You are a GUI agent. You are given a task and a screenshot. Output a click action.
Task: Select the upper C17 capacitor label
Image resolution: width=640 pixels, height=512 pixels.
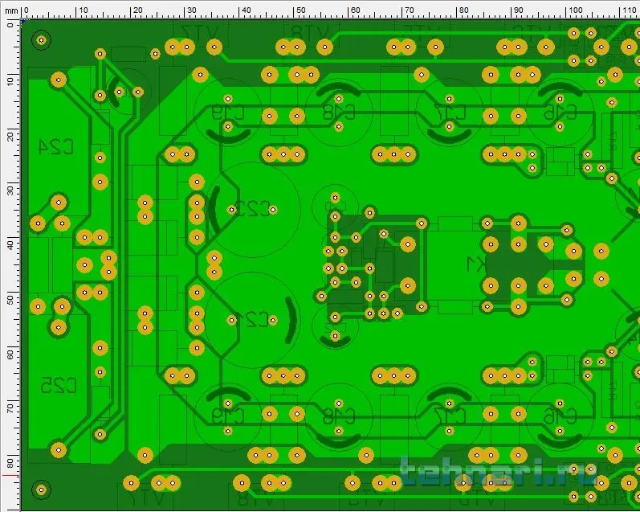[450, 113]
